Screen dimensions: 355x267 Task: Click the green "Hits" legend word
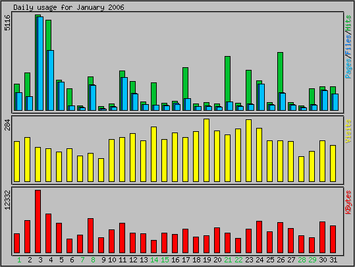(x=348, y=22)
